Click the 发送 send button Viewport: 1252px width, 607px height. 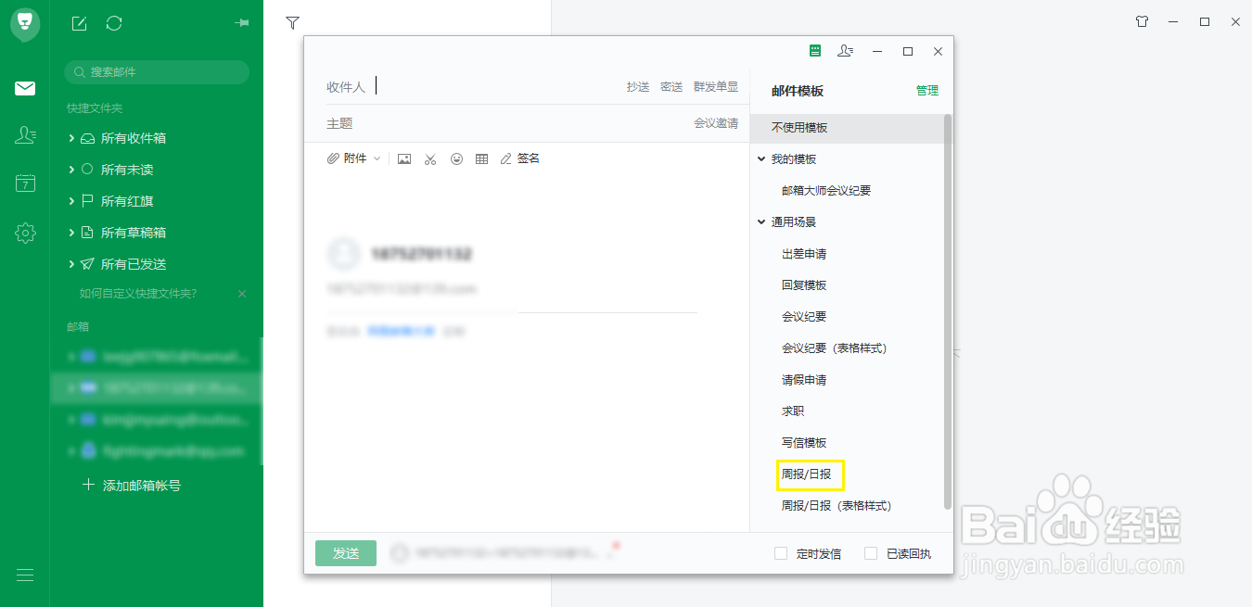345,552
